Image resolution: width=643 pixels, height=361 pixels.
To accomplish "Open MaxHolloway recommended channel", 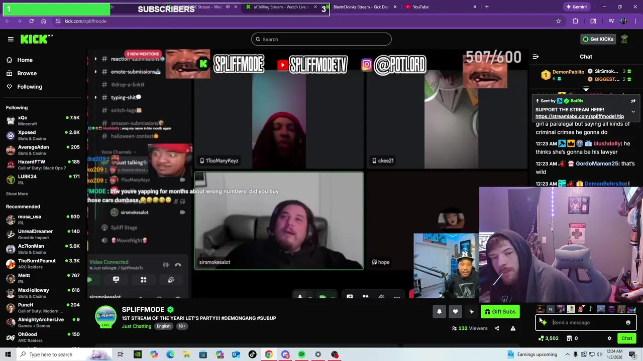I will click(43, 293).
